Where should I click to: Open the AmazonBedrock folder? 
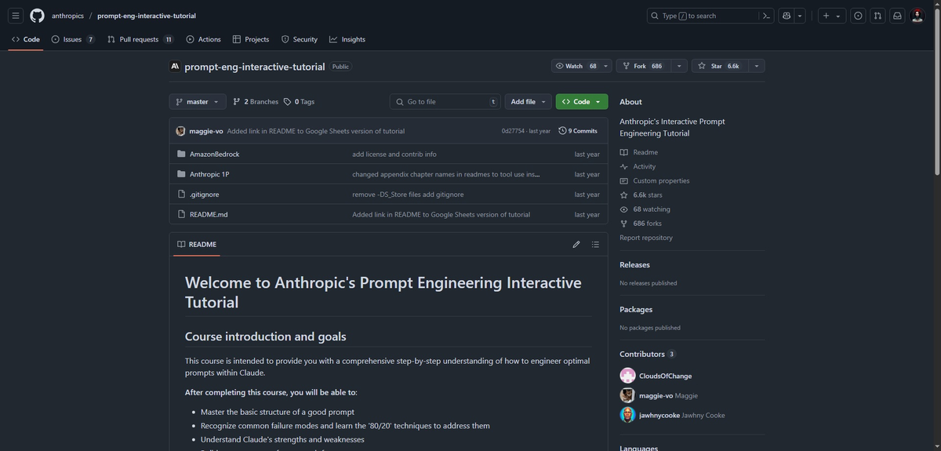[x=214, y=154]
